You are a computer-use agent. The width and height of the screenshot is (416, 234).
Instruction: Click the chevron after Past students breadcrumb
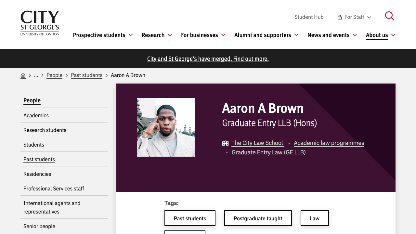coord(106,75)
